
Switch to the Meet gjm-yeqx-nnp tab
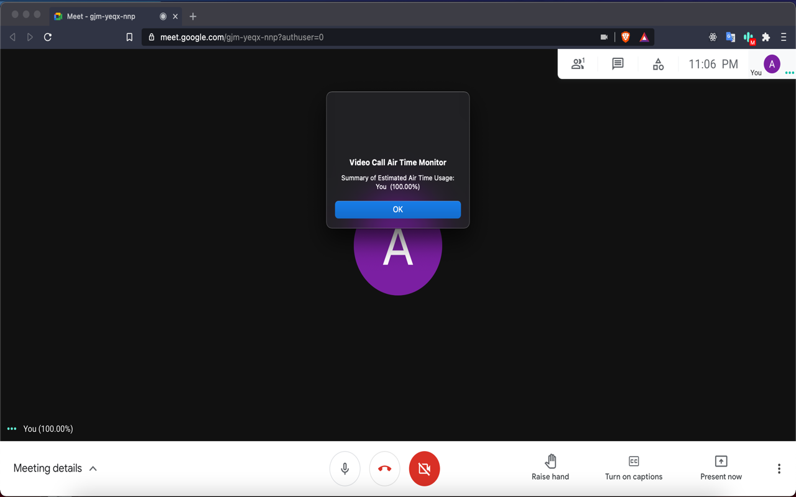[99, 16]
